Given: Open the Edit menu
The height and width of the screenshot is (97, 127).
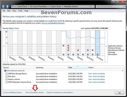Looking at the screenshot, I should click(9, 11).
